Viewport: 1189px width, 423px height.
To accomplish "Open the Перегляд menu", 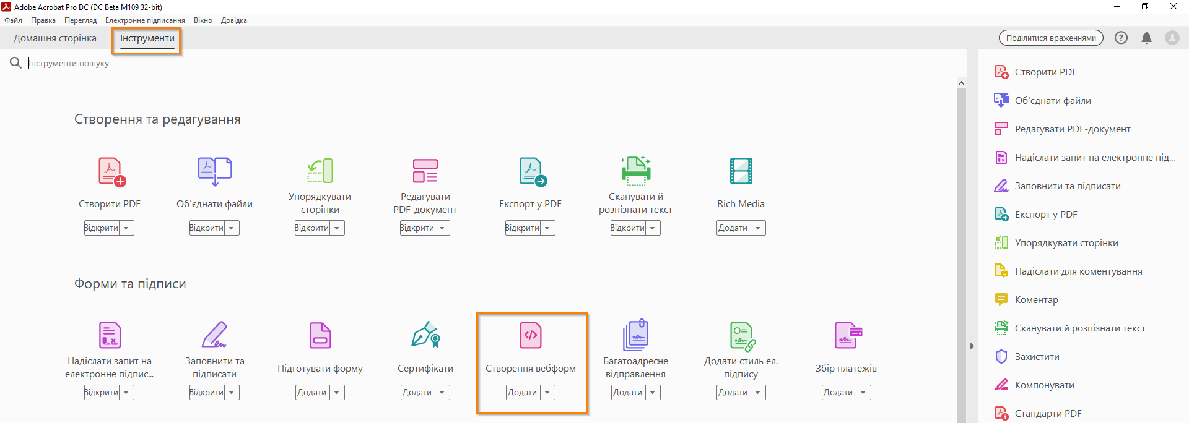I will pyautogui.click(x=81, y=20).
